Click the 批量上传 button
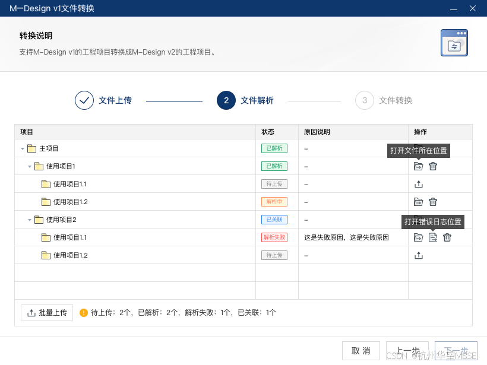This screenshot has width=487, height=365. point(47,313)
